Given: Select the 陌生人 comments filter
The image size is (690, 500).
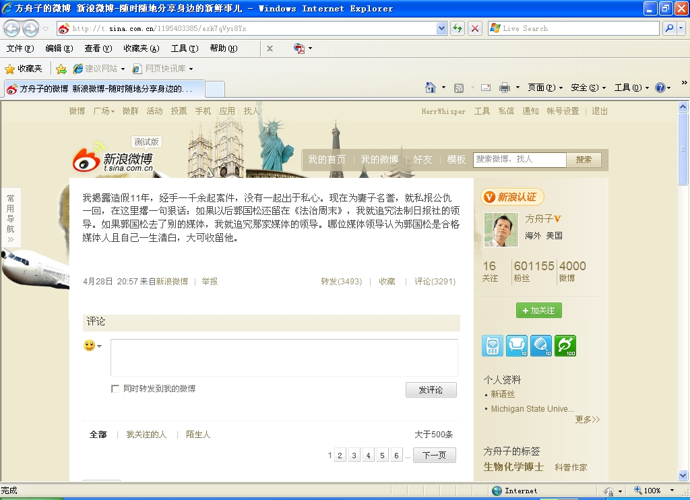Looking at the screenshot, I should pyautogui.click(x=198, y=435).
